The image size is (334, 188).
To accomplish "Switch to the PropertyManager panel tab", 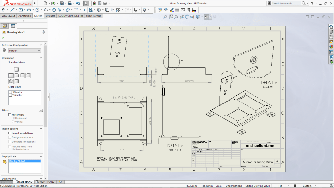I will point(13,26).
